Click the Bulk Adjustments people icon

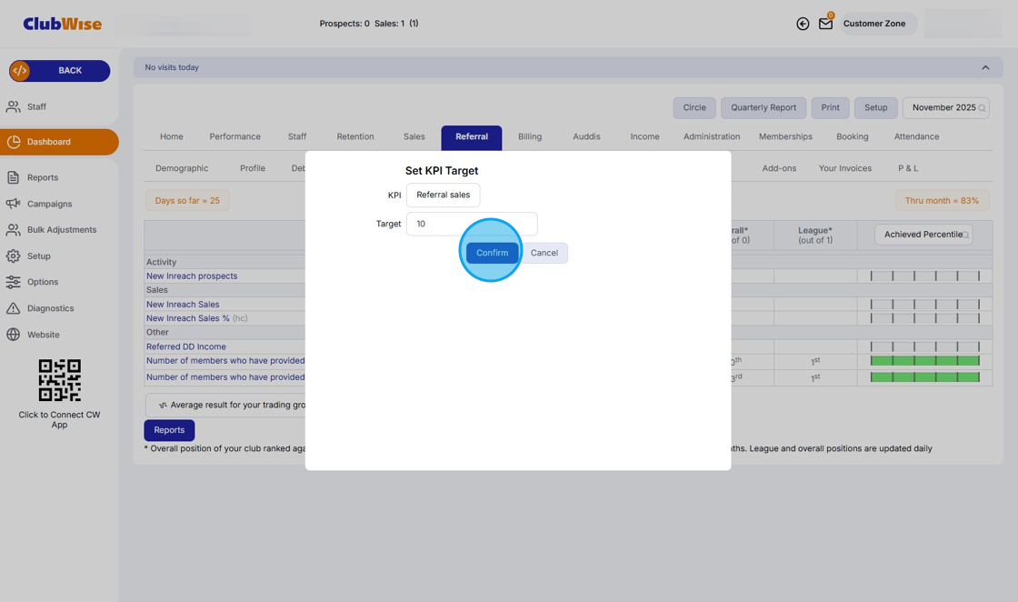pyautogui.click(x=13, y=230)
